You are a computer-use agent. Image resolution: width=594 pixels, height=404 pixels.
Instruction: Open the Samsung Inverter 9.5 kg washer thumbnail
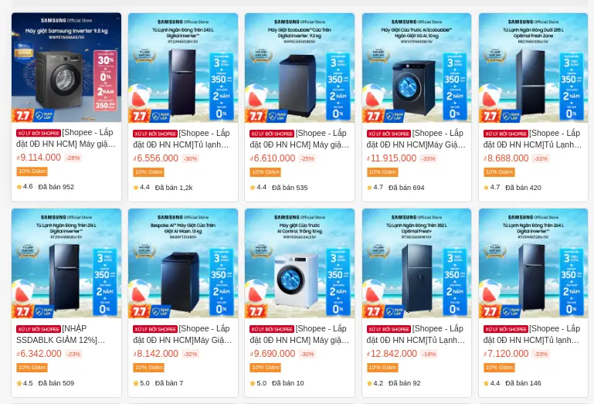click(66, 67)
